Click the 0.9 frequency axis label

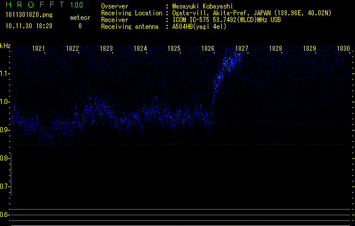click(x=5, y=130)
